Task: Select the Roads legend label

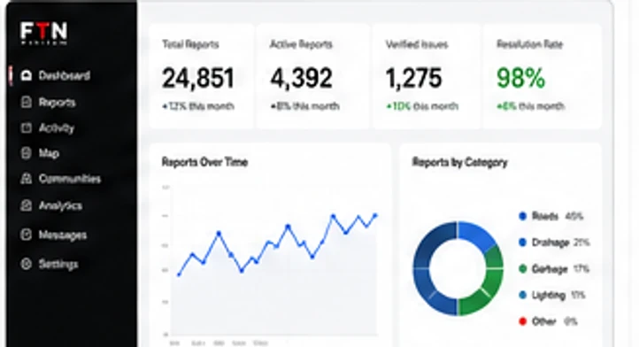Action: point(545,216)
